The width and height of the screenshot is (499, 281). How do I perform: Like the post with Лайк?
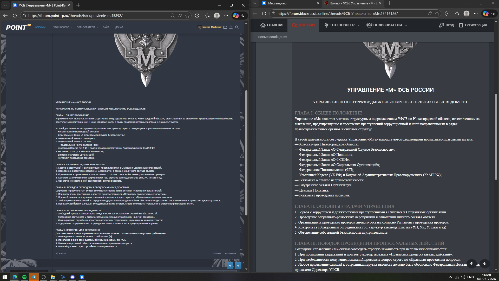(x=217, y=253)
